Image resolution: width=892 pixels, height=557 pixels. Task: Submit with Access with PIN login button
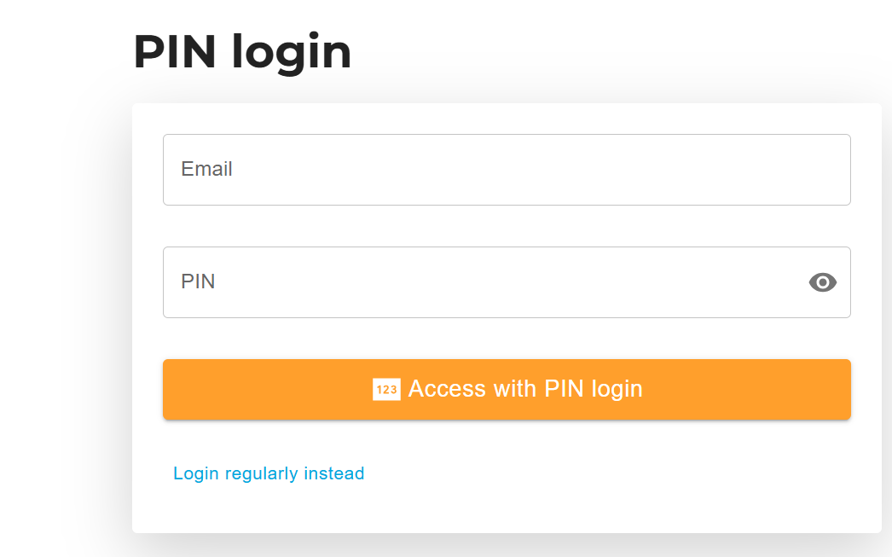coord(507,390)
